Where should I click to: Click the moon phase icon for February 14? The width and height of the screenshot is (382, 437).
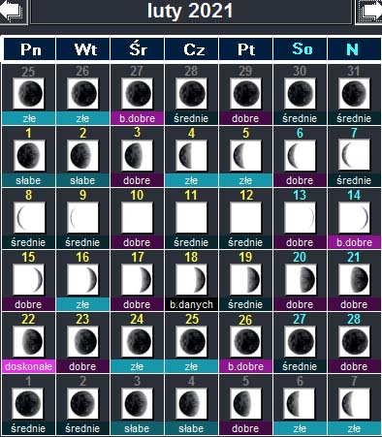(354, 218)
